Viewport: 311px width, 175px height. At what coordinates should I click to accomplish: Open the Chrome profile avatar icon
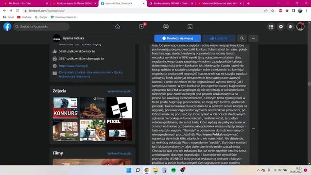[300, 11]
